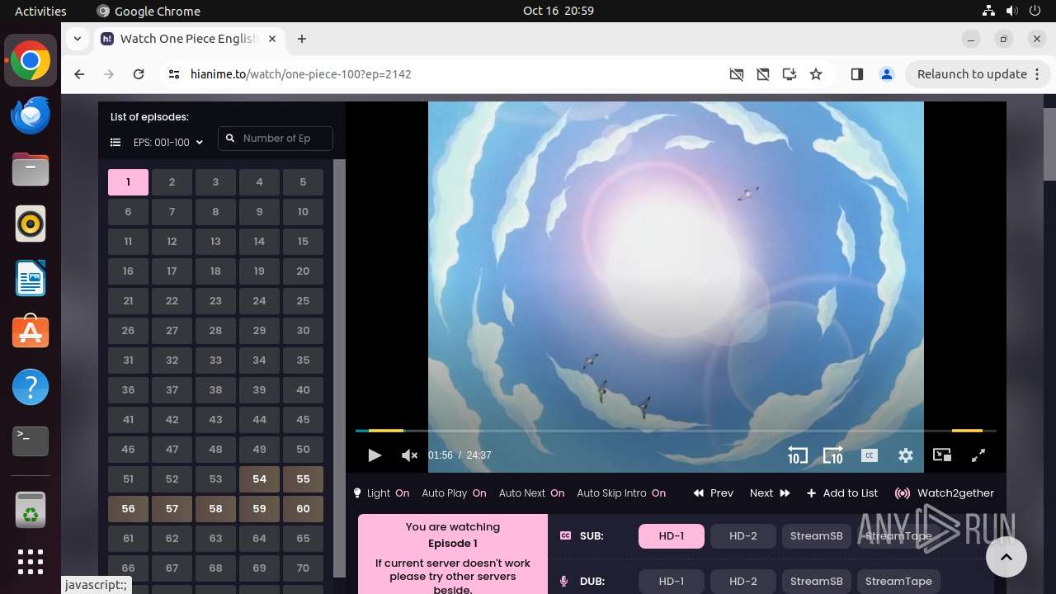The width and height of the screenshot is (1056, 594).
Task: Enable picture-in-picture mode
Action: [942, 455]
